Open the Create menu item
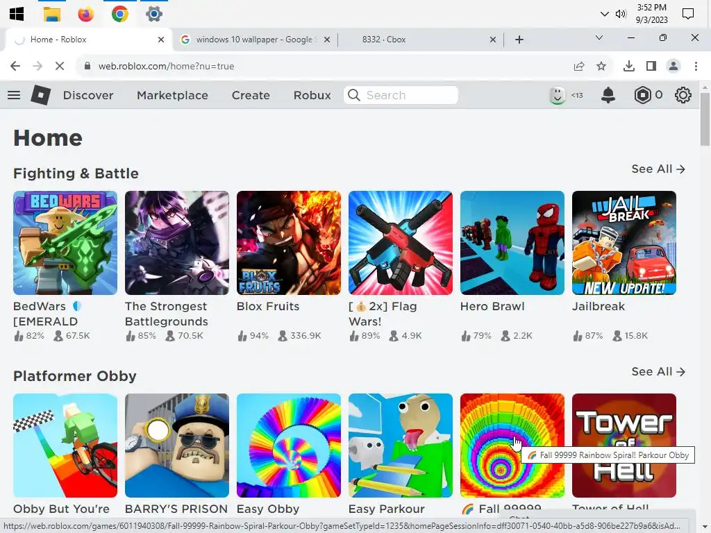 click(x=251, y=95)
